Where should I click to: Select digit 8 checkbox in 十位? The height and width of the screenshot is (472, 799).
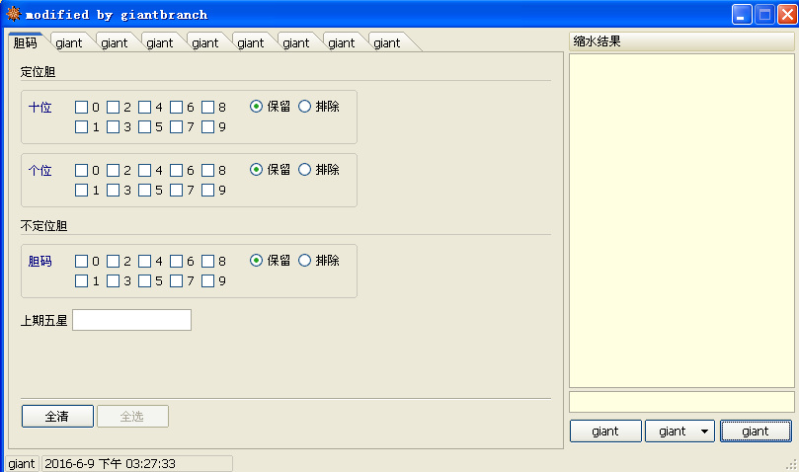click(x=208, y=107)
